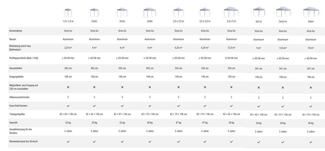Screen dimensions: 325x151
Task: Click the Easy-Hold-System checkmark for 1,5 x 1,5 m
Action: coord(68,106)
